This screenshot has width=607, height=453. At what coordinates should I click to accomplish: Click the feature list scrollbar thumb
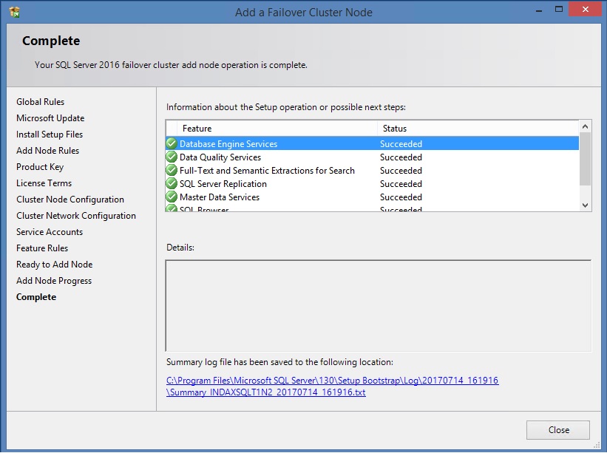[x=586, y=159]
